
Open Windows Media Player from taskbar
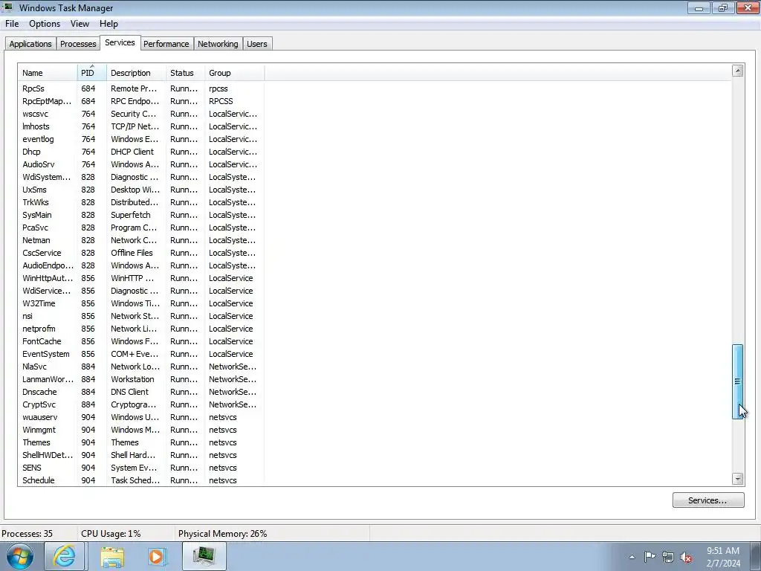pyautogui.click(x=157, y=557)
